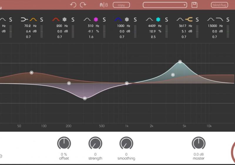Solo the 310 Hz band with its S button

pos(104,20)
